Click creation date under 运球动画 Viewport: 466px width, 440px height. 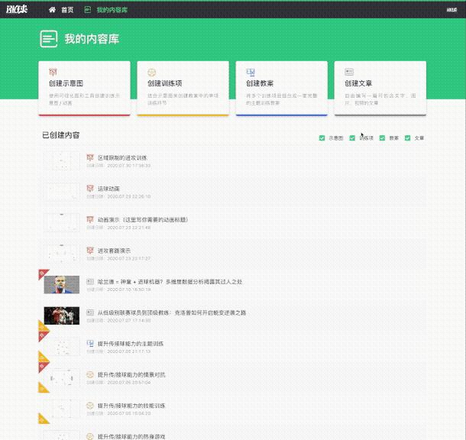[x=118, y=196]
